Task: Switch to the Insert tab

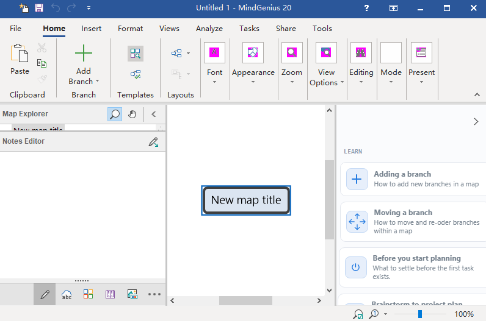Action: (x=91, y=29)
